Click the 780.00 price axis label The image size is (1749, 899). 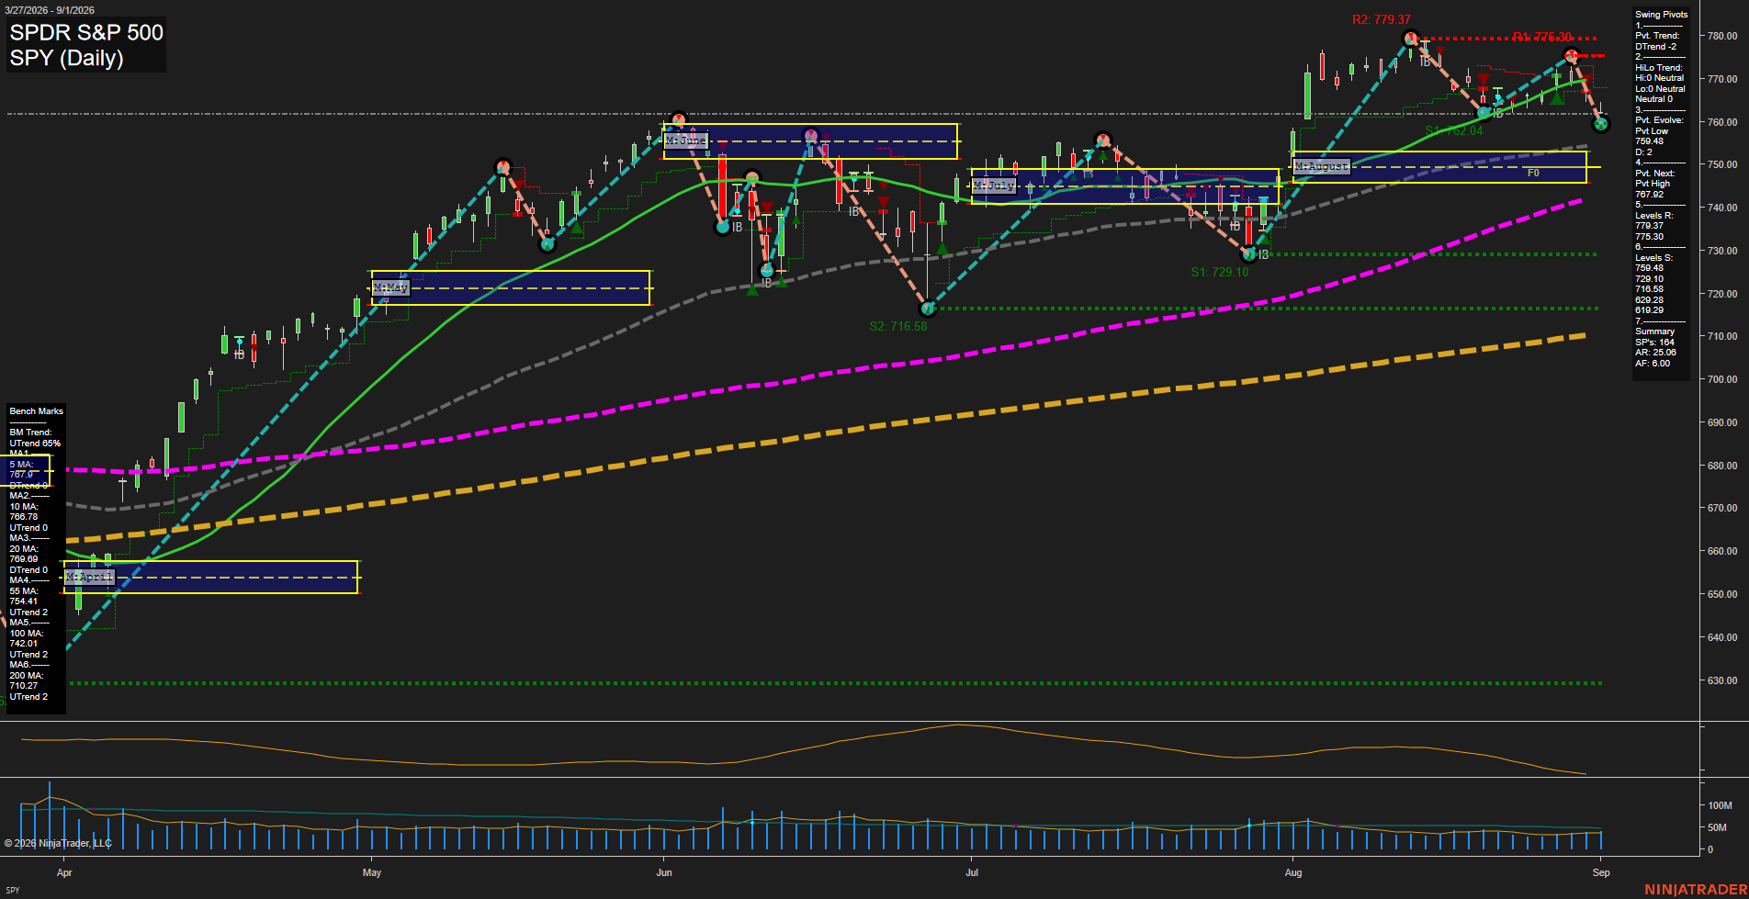click(x=1721, y=37)
